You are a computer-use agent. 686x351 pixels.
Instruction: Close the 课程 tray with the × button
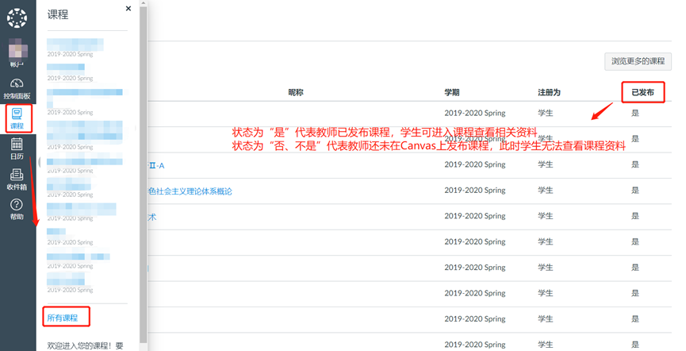[128, 9]
